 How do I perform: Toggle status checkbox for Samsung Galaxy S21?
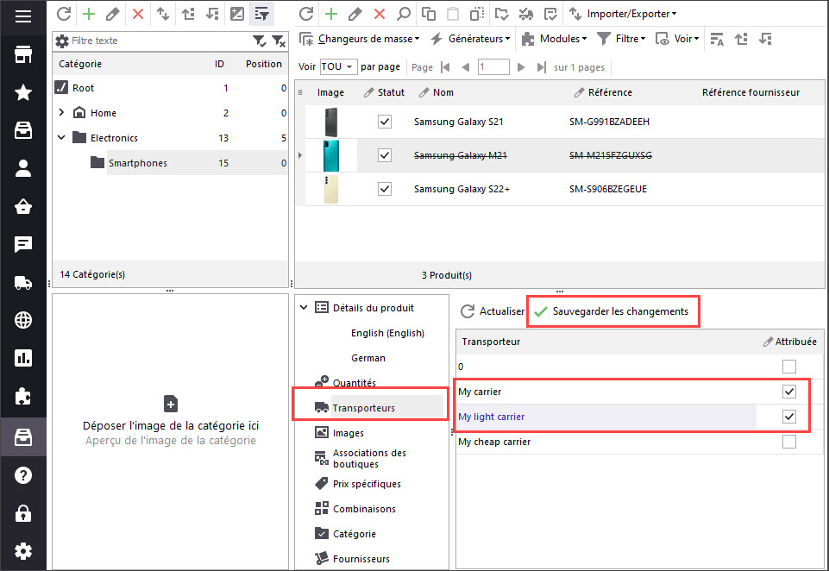pos(385,122)
